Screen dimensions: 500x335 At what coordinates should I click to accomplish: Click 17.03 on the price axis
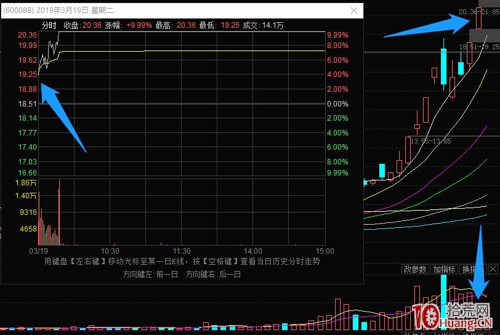pos(28,162)
